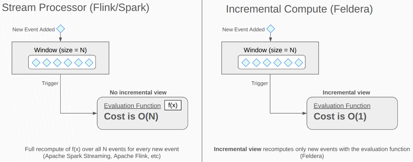Image resolution: width=413 pixels, height=162 pixels.
Task: Click third diamond in the Stream Processor window
Action: (57, 63)
